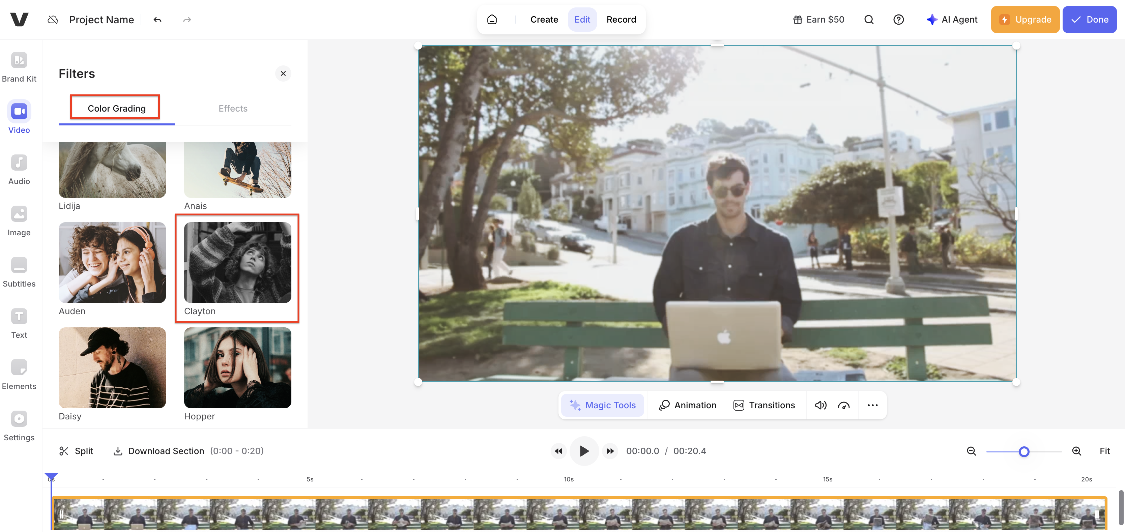Open the Transitions options
Screen dimensions: 1125x532
764,405
